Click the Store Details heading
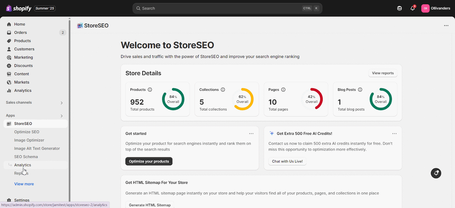This screenshot has height=208, width=455. [x=143, y=73]
